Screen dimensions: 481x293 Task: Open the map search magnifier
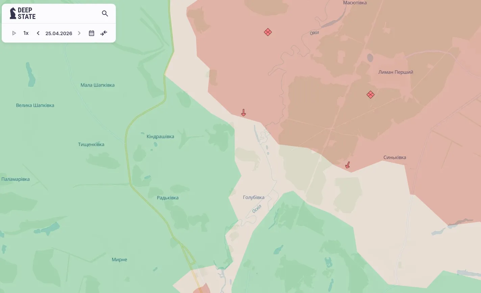tap(105, 14)
